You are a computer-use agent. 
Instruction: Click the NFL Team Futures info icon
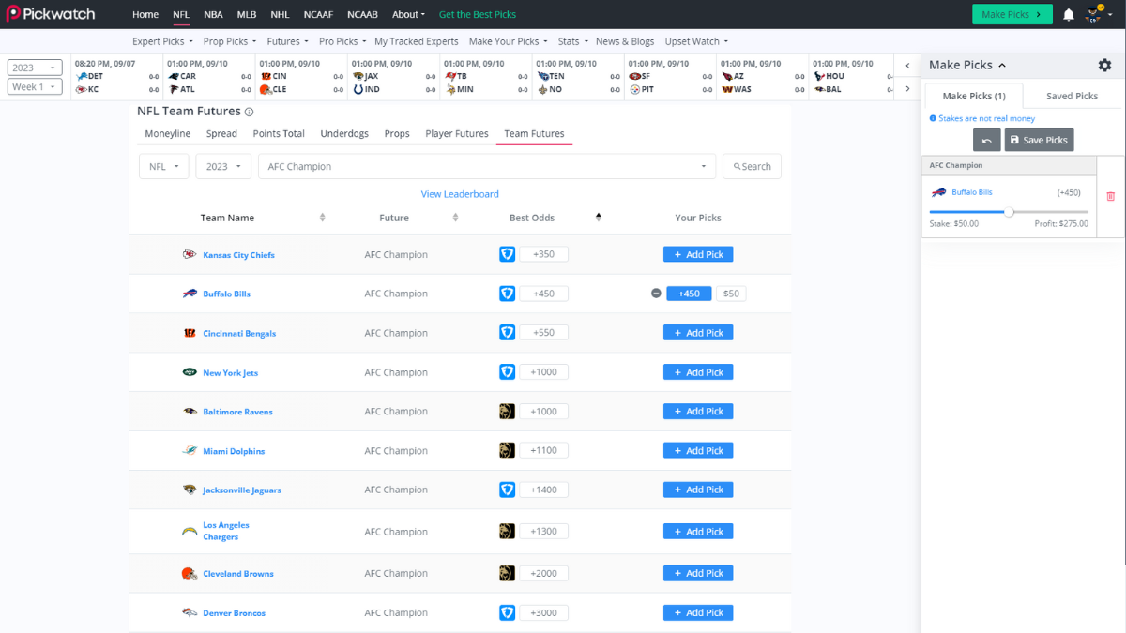click(x=249, y=112)
